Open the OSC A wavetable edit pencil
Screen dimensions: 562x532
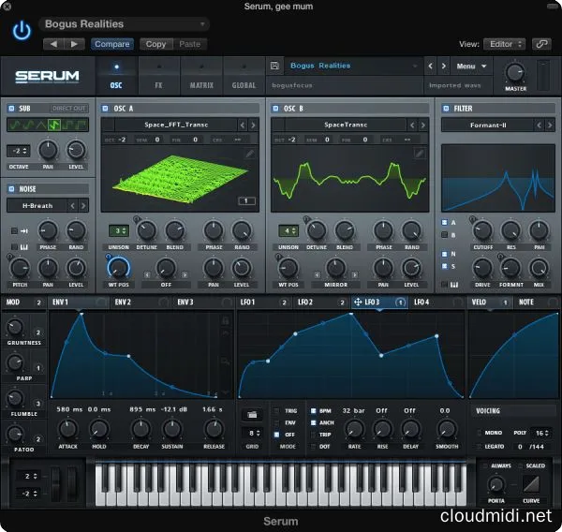(249, 153)
